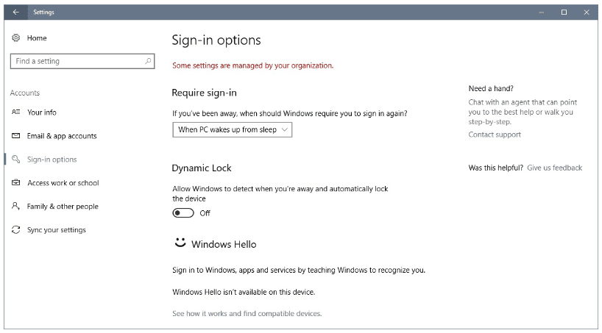602x333 pixels.
Task: Click the Sync your settings icon
Action: point(16,230)
